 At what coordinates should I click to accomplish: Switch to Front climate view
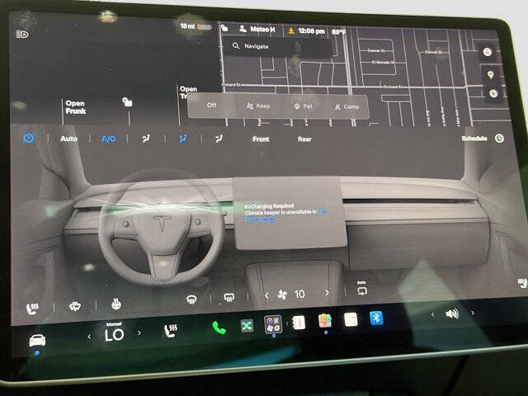261,139
